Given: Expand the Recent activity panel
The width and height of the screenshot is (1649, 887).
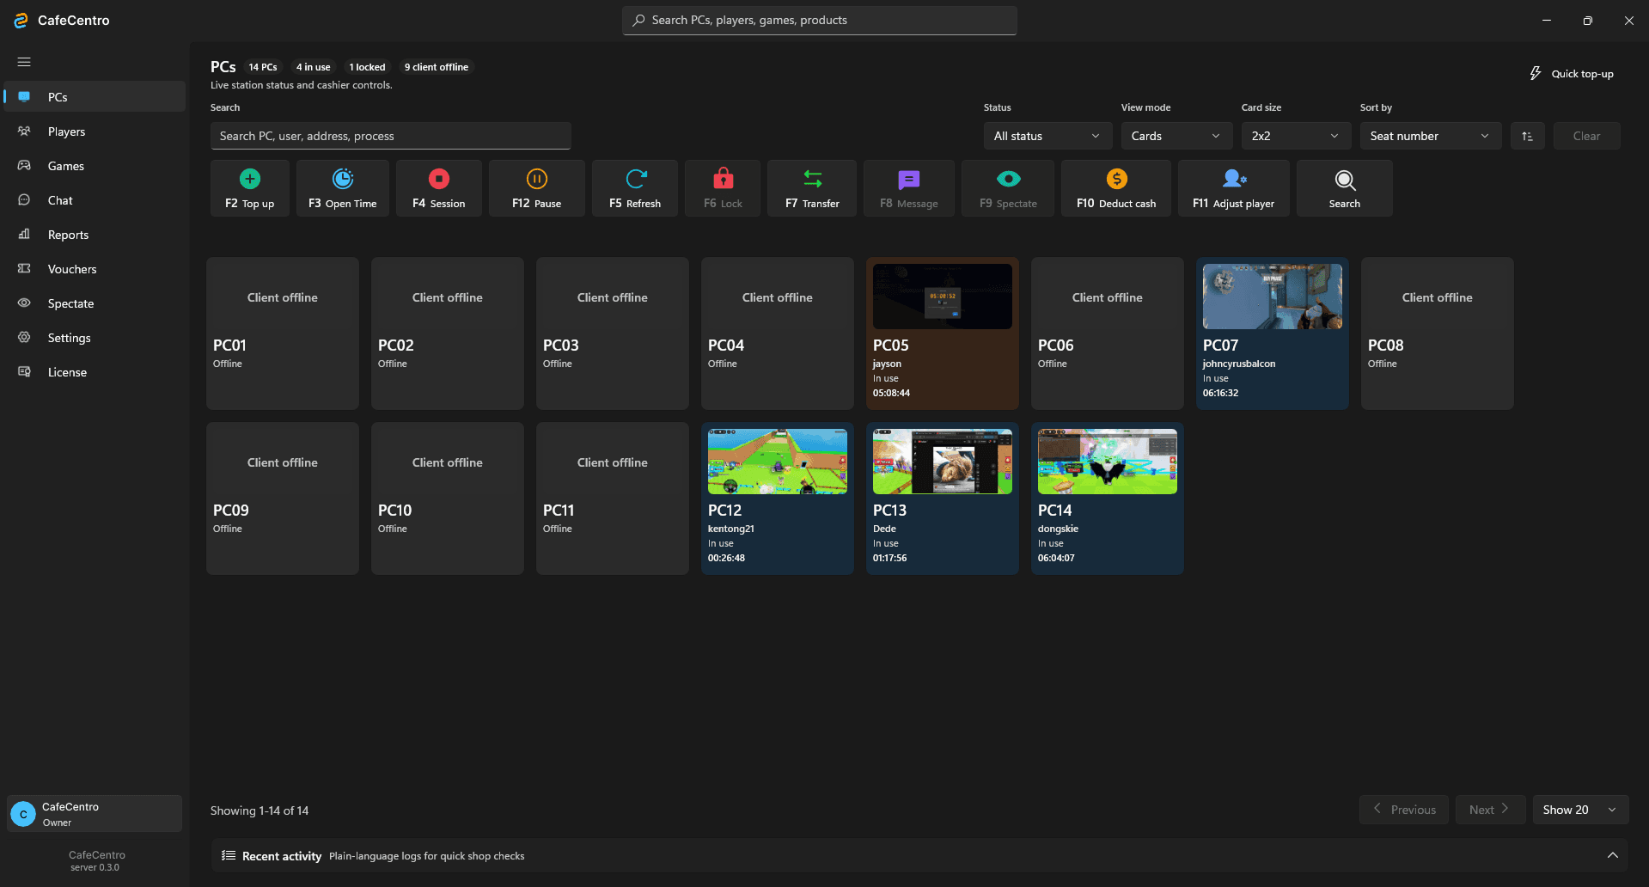Looking at the screenshot, I should pyautogui.click(x=1613, y=855).
